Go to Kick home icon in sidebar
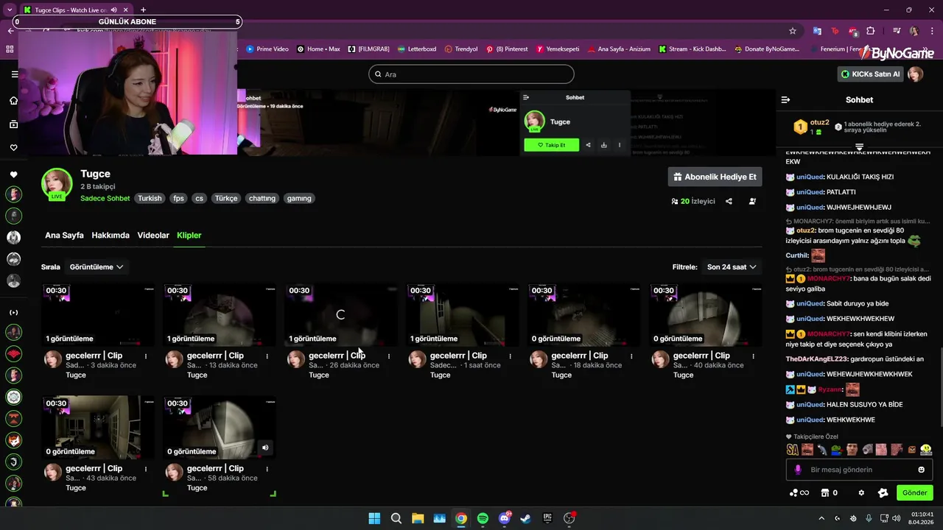 14,100
